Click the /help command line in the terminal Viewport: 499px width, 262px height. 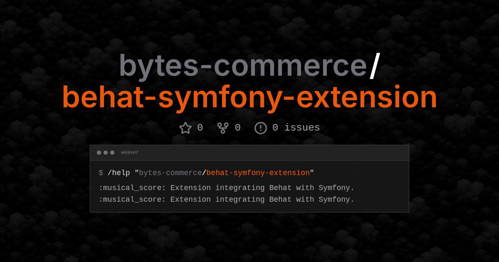pyautogui.click(x=206, y=173)
